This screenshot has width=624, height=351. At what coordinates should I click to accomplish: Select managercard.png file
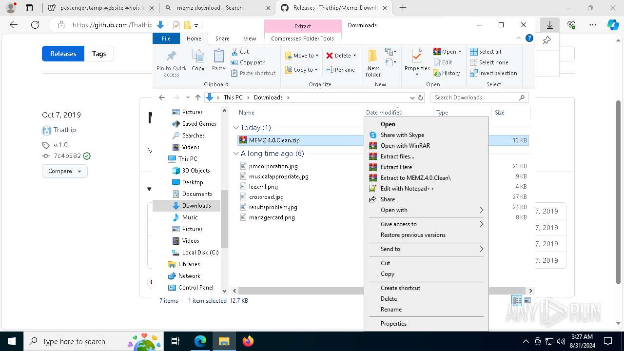[x=272, y=217]
